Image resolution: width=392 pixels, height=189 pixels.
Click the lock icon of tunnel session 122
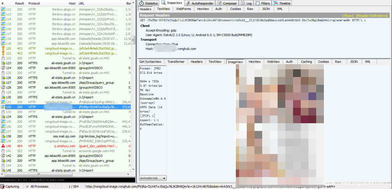click(x=3, y=58)
